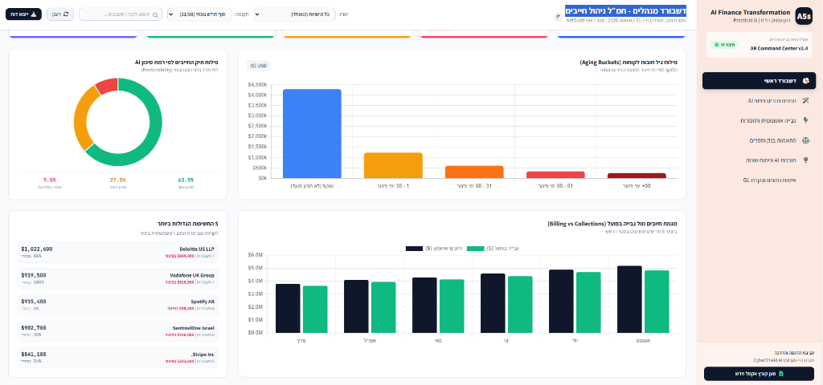Open the GL data verification menu item
This screenshot has height=385, width=823.
coord(759,180)
